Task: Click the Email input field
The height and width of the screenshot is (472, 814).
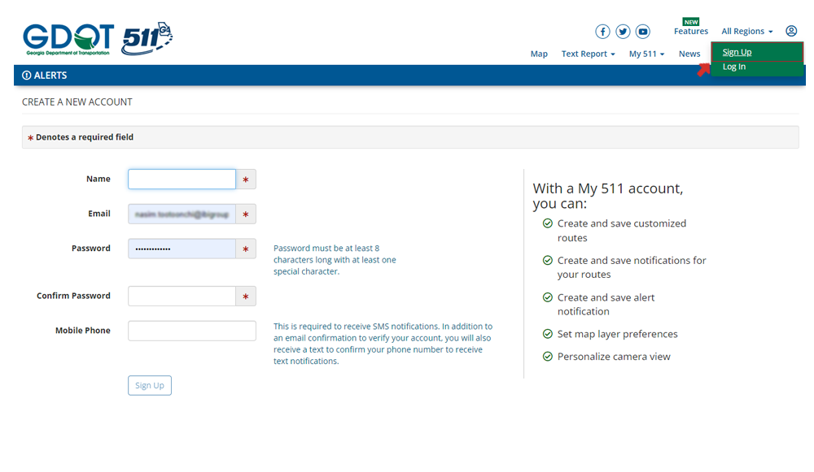Action: [x=182, y=214]
